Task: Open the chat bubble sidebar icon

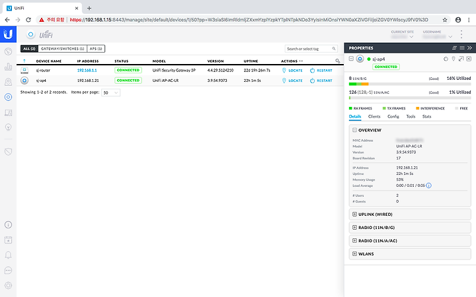Action: 8,271
